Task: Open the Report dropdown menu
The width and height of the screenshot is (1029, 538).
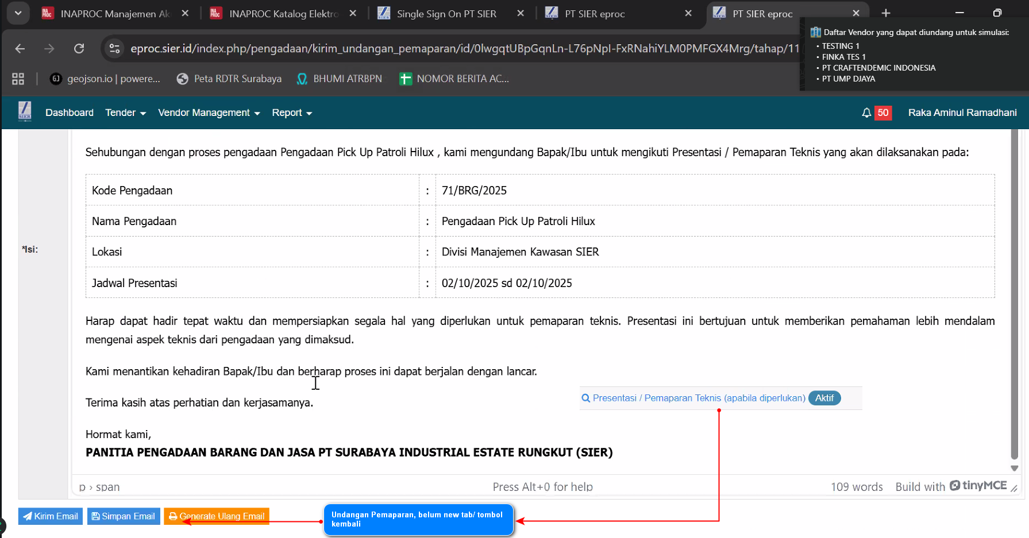Action: (x=292, y=113)
